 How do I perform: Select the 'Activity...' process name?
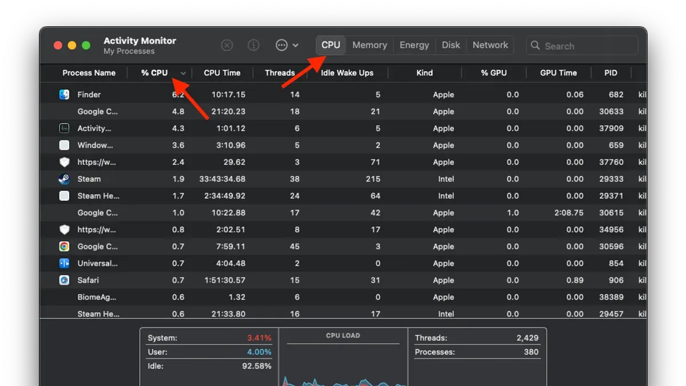[x=94, y=128]
